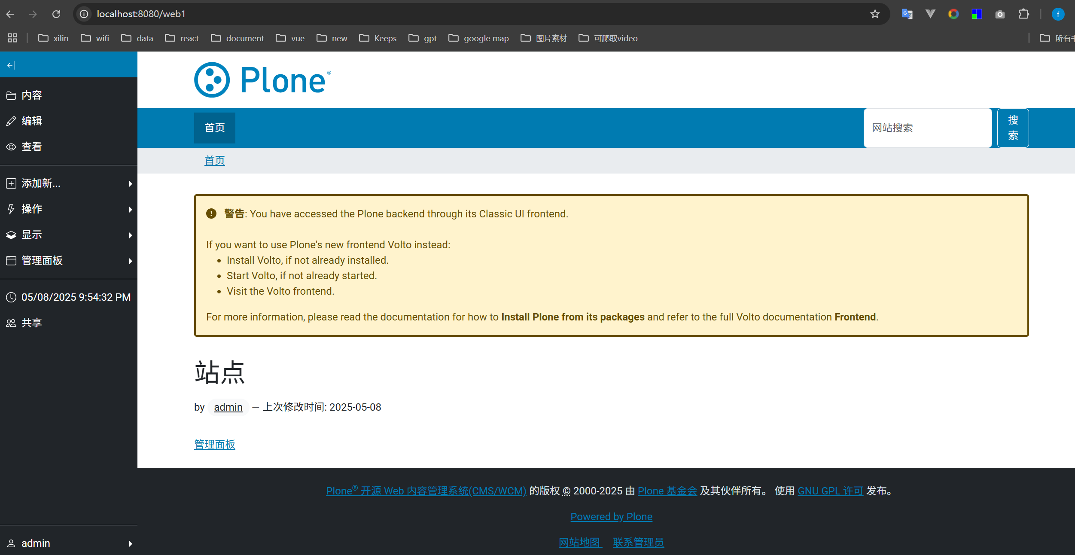Open the browser extensions puzzle icon
The height and width of the screenshot is (555, 1075).
tap(1023, 14)
